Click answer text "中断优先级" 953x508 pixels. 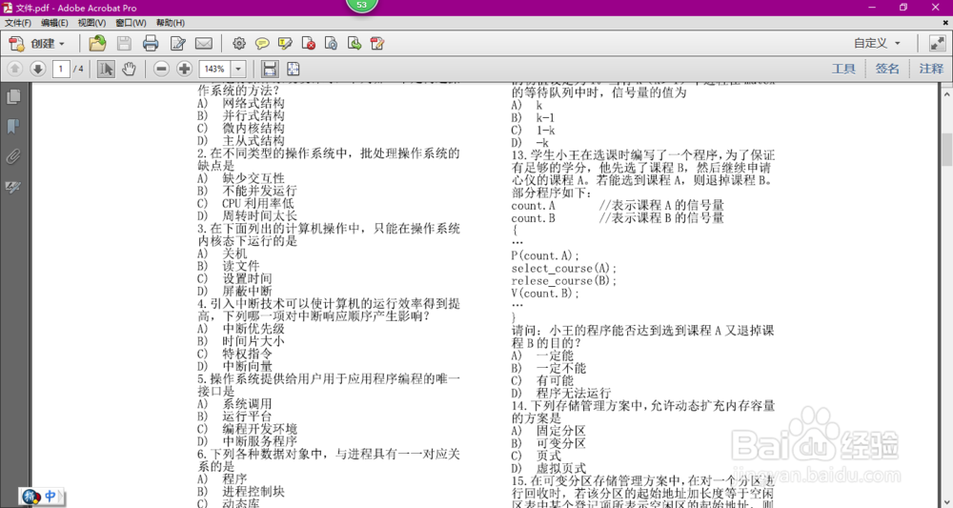[x=253, y=329]
